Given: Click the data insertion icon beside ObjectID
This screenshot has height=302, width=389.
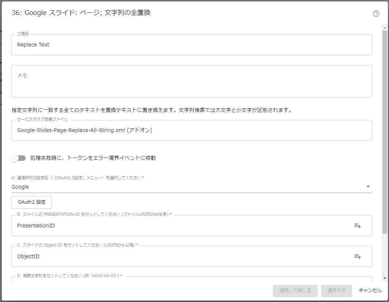Looking at the screenshot, I should tap(358, 256).
